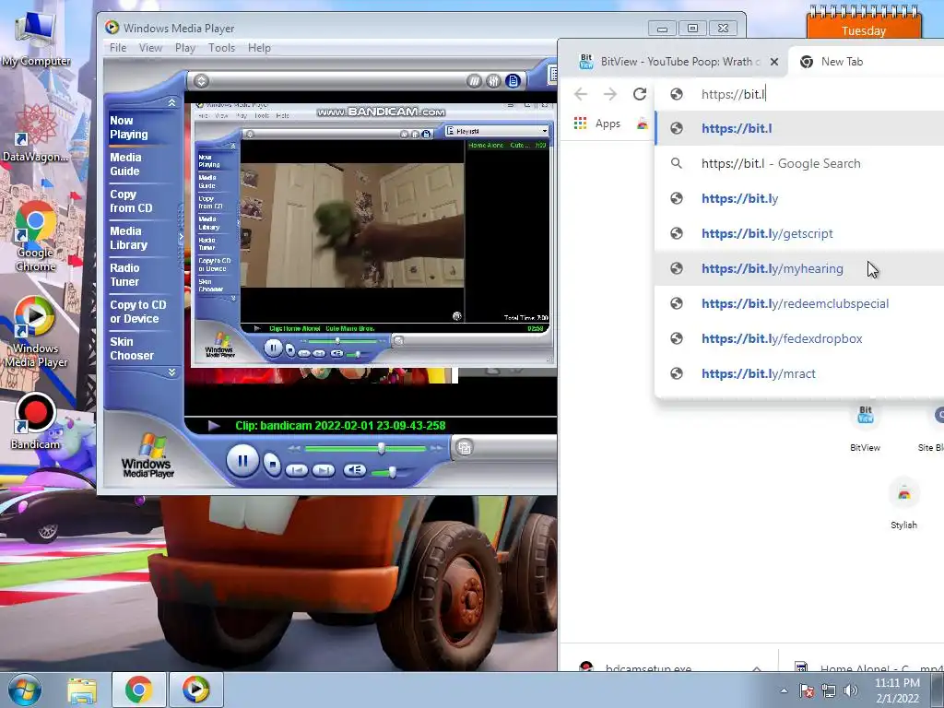Select the https://bit.l top suggestion

pyautogui.click(x=799, y=128)
